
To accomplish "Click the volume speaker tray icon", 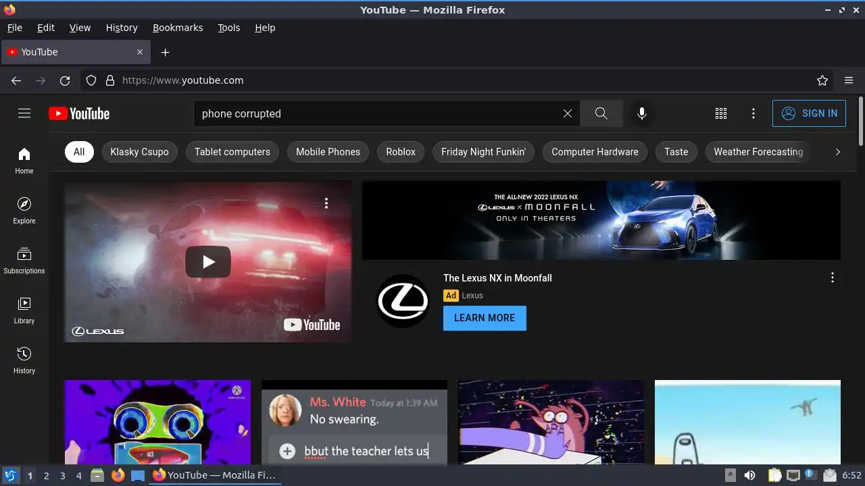I will [x=749, y=476].
